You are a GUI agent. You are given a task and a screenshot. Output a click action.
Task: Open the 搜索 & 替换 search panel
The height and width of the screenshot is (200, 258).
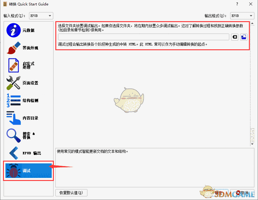(13, 136)
